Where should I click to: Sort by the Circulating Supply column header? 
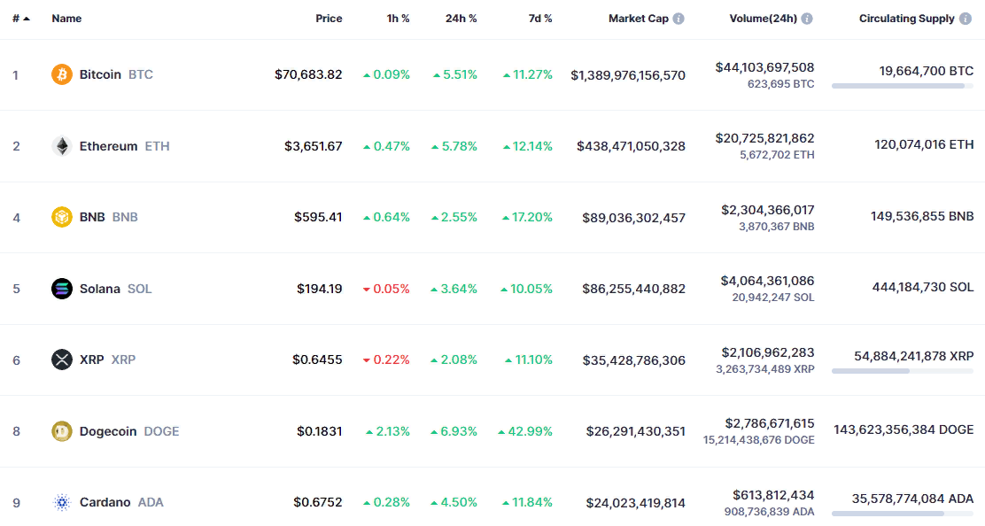click(x=906, y=19)
